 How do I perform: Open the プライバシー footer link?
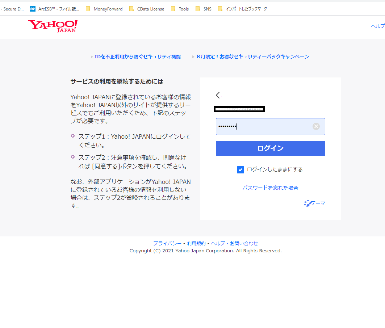pyautogui.click(x=167, y=243)
